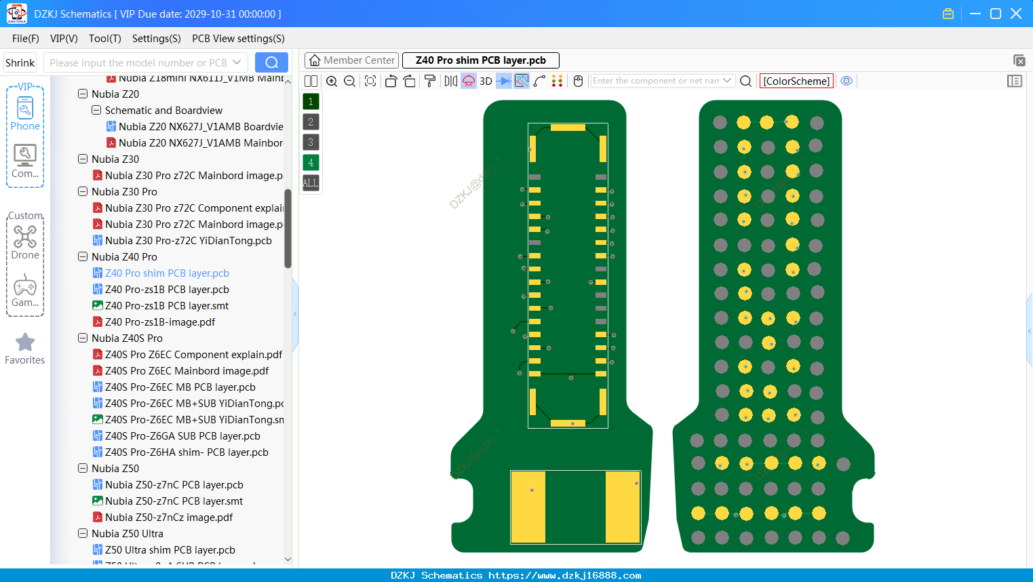
Task: Select layer 3 button
Action: point(311,142)
